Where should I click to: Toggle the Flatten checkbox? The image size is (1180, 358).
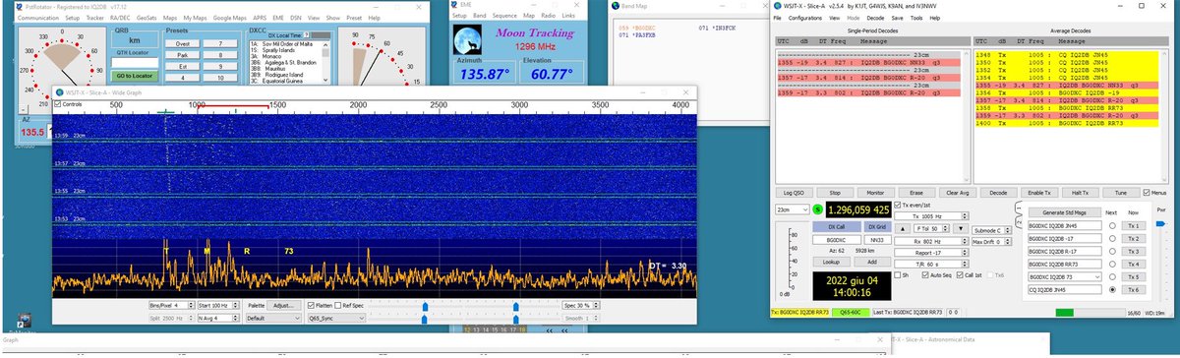coord(311,305)
